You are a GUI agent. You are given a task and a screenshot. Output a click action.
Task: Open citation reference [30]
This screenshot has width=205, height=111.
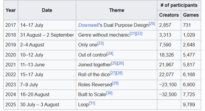109,93
